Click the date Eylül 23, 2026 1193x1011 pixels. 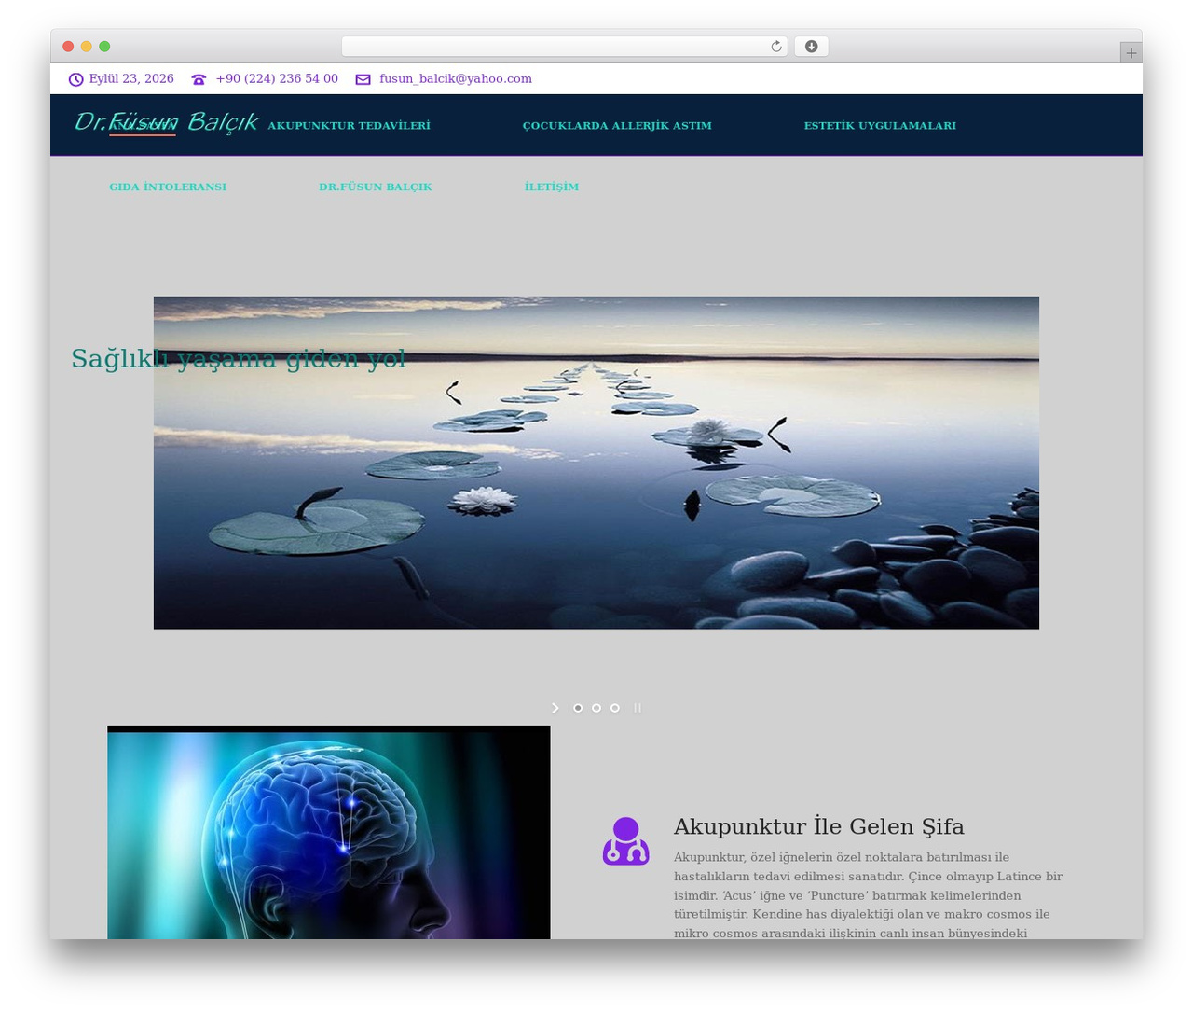point(131,79)
